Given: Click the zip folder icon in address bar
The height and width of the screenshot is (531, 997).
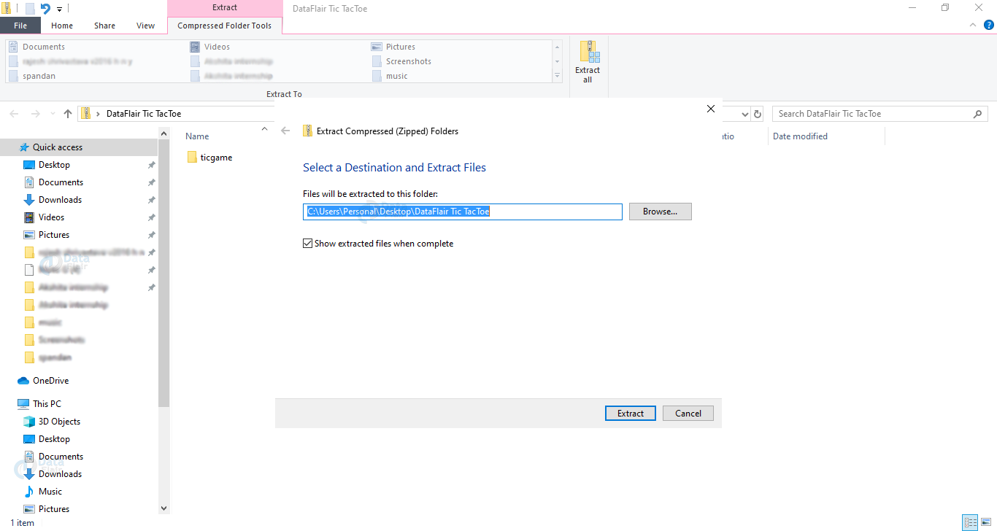Looking at the screenshot, I should pyautogui.click(x=86, y=114).
